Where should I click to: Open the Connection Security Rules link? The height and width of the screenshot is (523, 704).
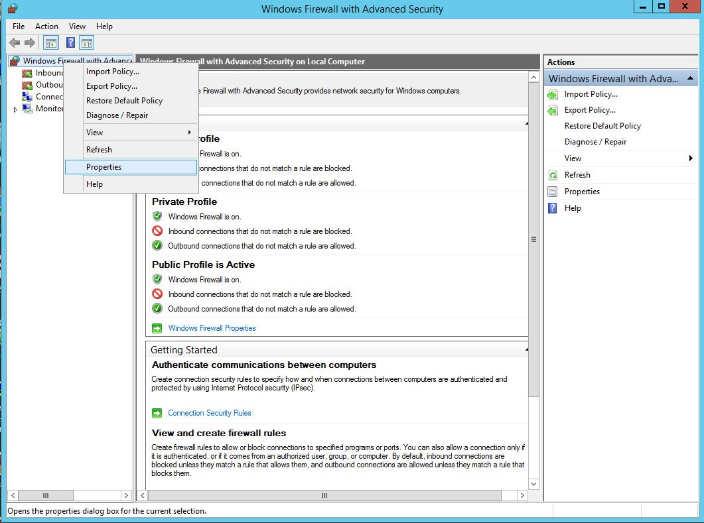(x=210, y=413)
